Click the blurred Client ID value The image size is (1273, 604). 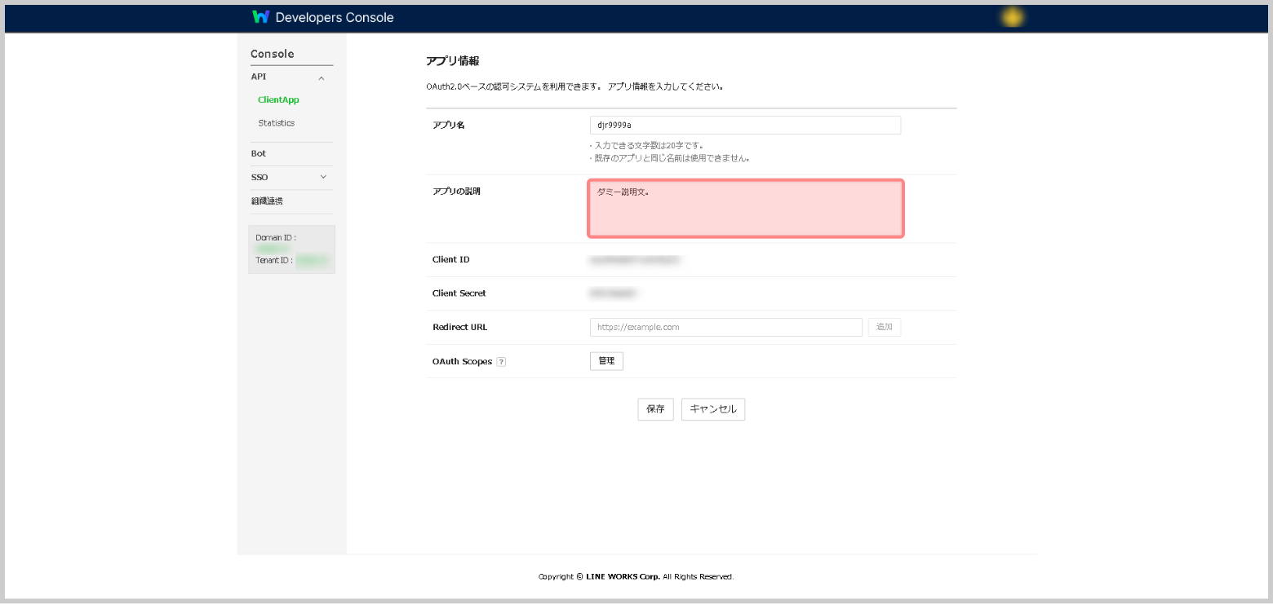pos(635,260)
